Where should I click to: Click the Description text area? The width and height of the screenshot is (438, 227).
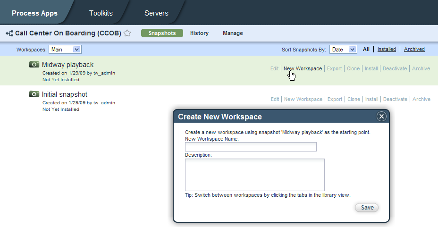[254, 175]
